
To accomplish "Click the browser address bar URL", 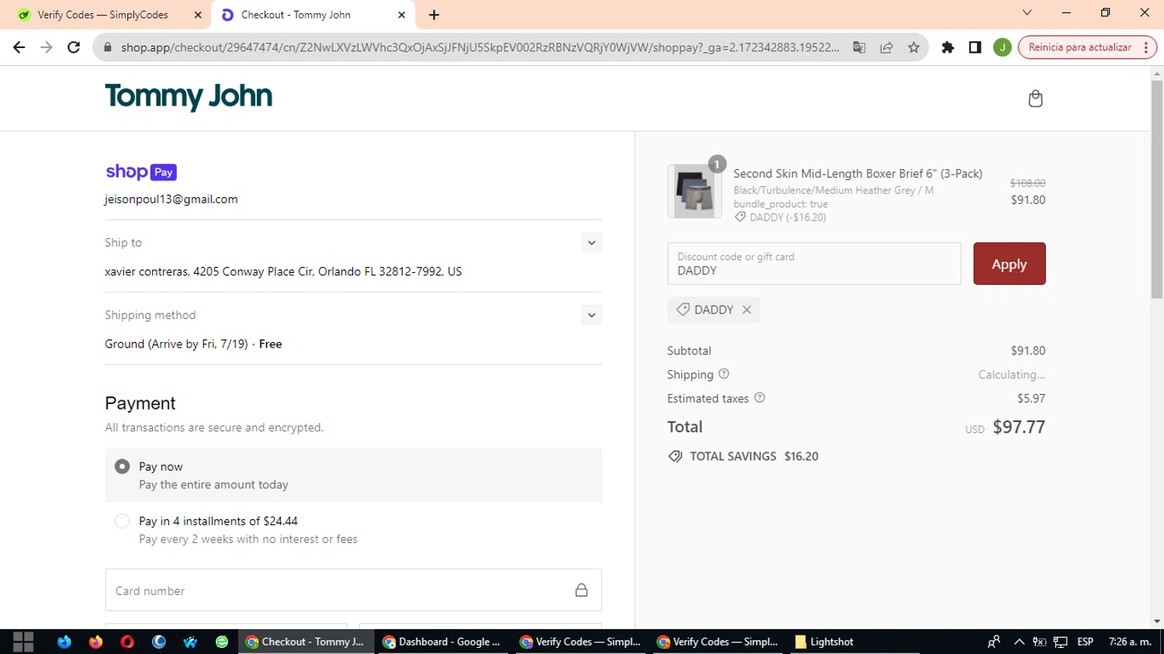I will (x=480, y=47).
